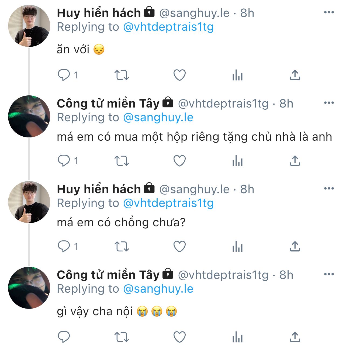Retweet the "má em có mua một hộp" tweet

(x=122, y=161)
